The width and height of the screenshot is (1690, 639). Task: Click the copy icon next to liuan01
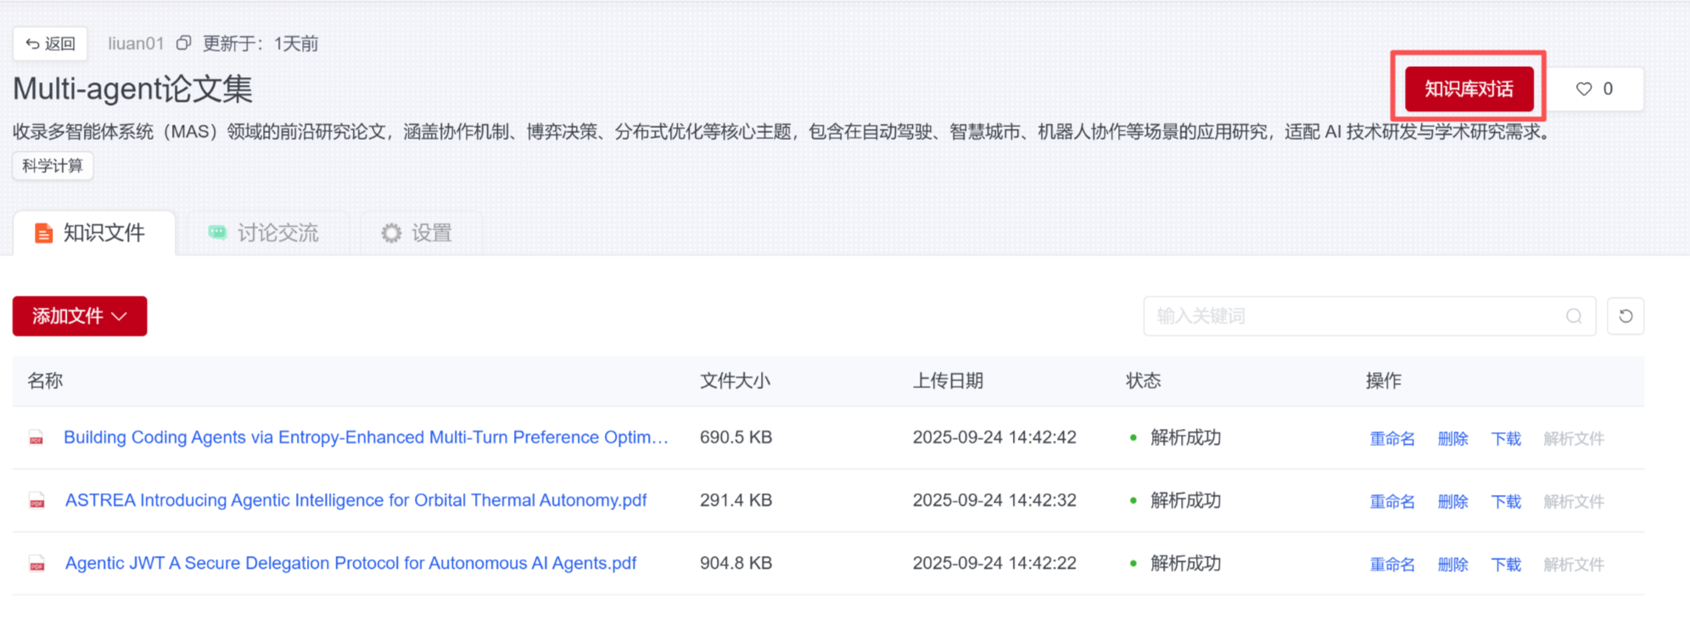[x=183, y=43]
